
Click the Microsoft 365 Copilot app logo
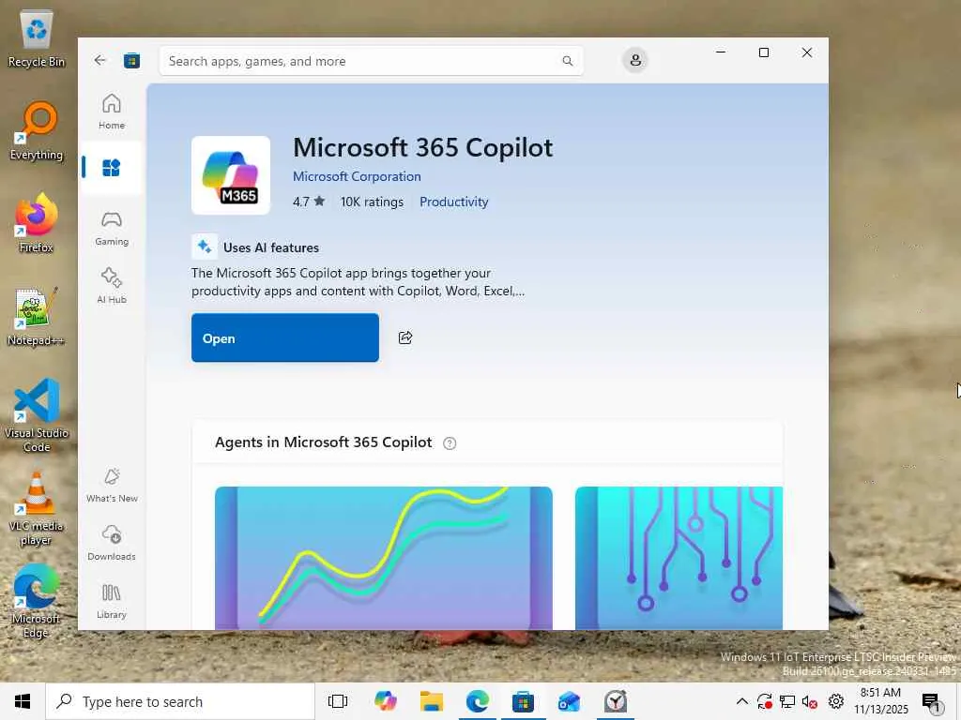pyautogui.click(x=231, y=175)
